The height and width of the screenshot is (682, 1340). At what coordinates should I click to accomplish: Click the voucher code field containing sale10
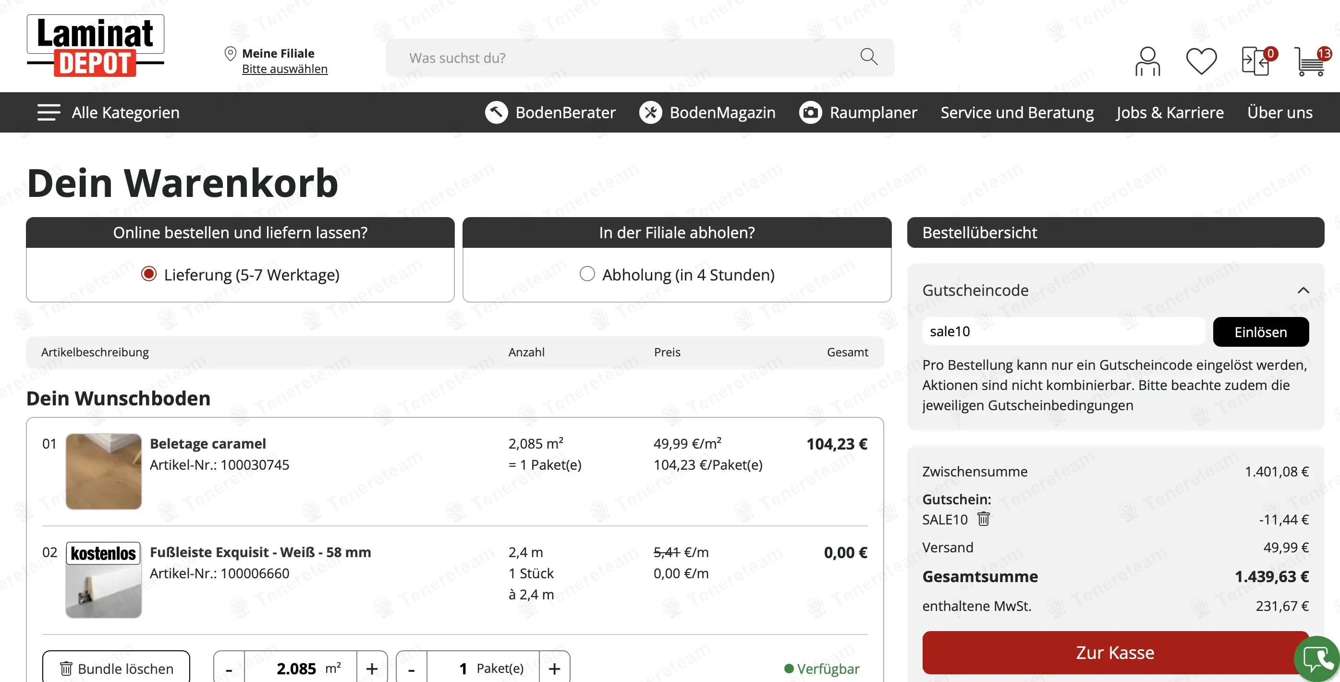tap(1063, 331)
